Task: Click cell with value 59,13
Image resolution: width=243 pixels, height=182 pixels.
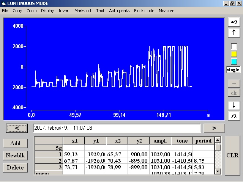Action: 74,154
